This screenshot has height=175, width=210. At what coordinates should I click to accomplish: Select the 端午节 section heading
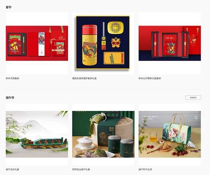pyautogui.click(x=10, y=98)
